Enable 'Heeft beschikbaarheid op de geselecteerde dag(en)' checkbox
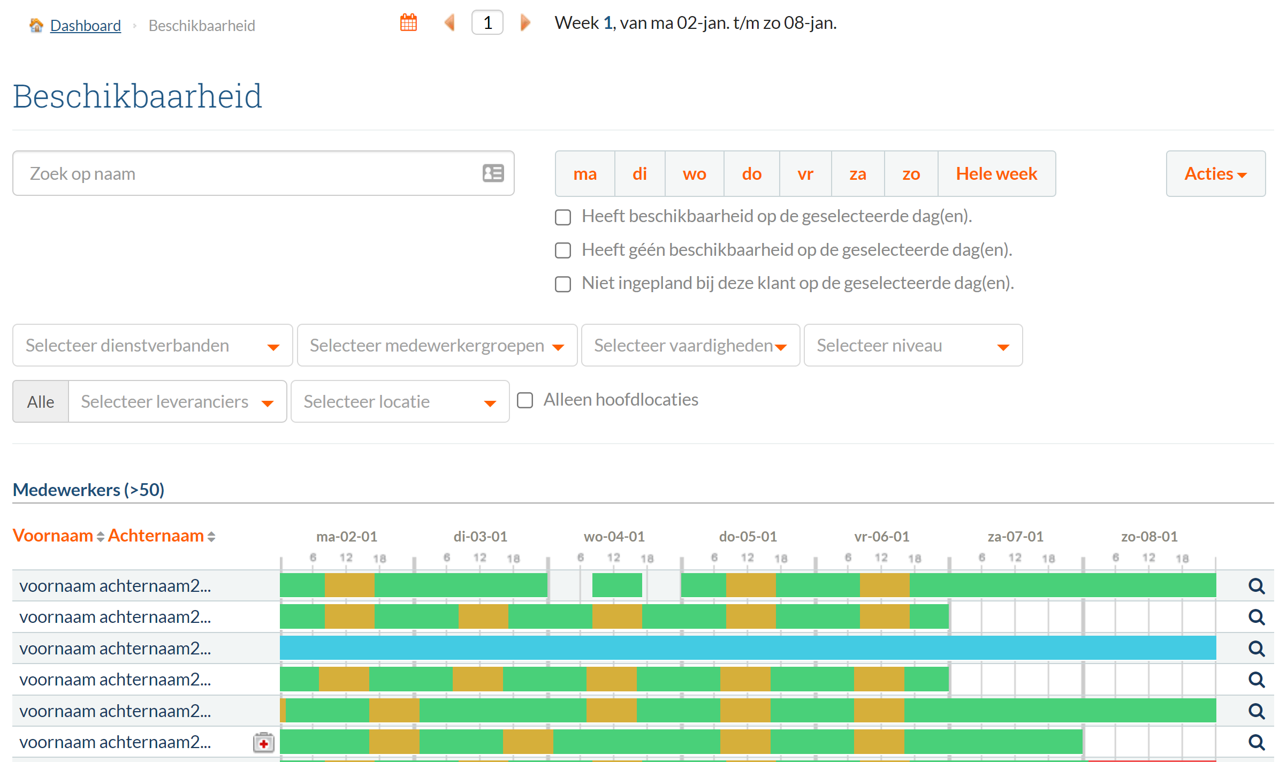 (x=563, y=217)
